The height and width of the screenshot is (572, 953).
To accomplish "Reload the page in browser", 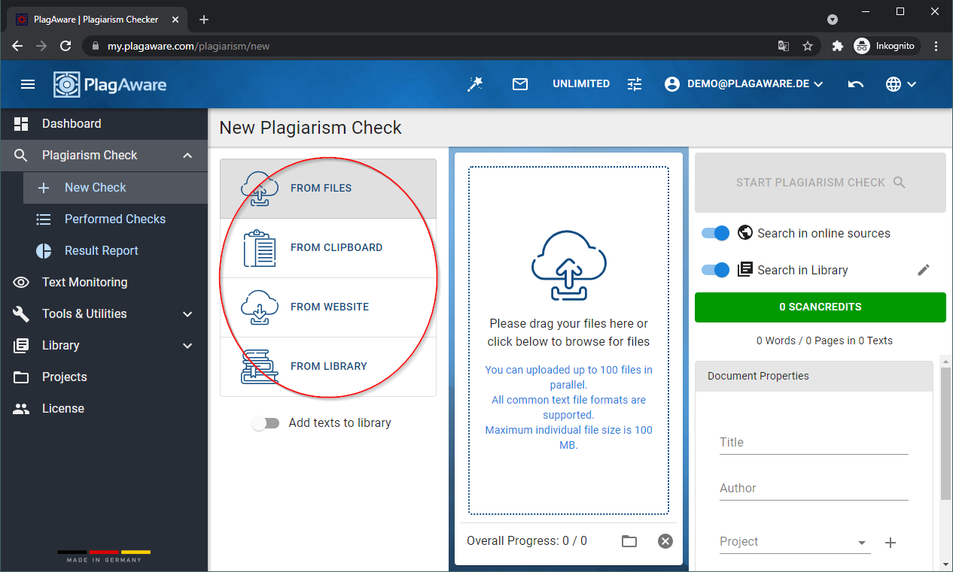I will (65, 46).
